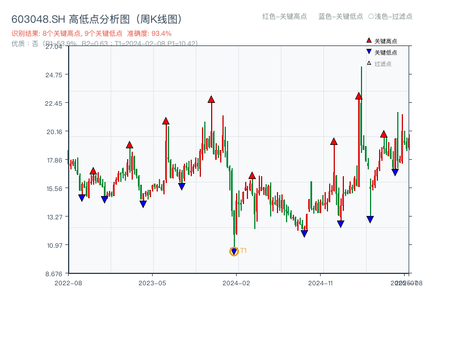Click the 过滤点 hollow triangle legend icon
454x341 pixels.
pos(368,63)
